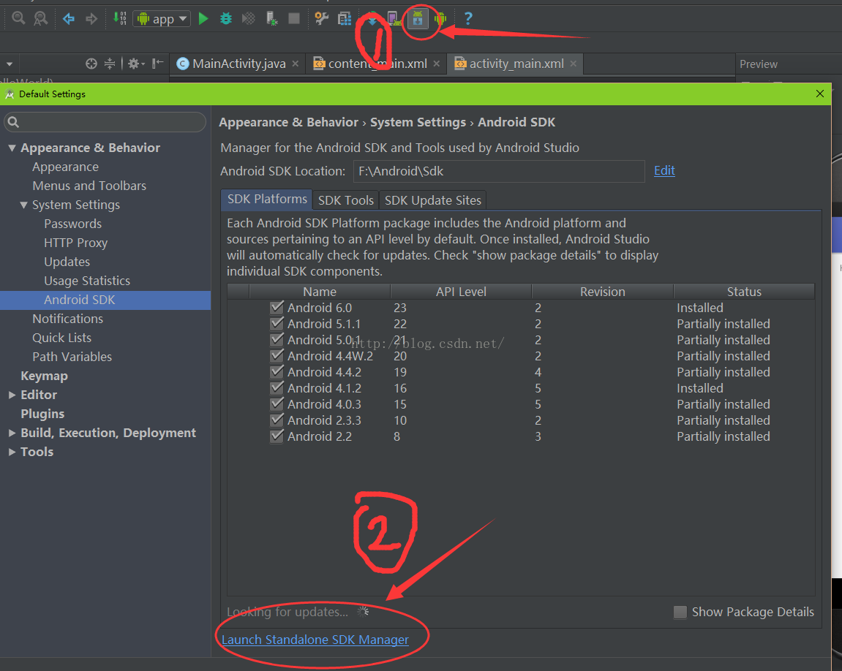The image size is (842, 671).
Task: Expand Build, Execution, Deployment section
Action: [x=12, y=433]
